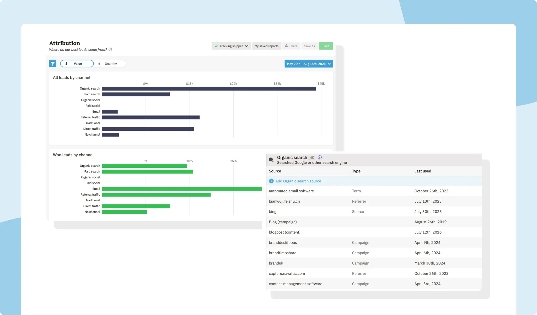Click the dollar sign icon on the Value option
Image resolution: width=537 pixels, height=315 pixels.
[67, 64]
